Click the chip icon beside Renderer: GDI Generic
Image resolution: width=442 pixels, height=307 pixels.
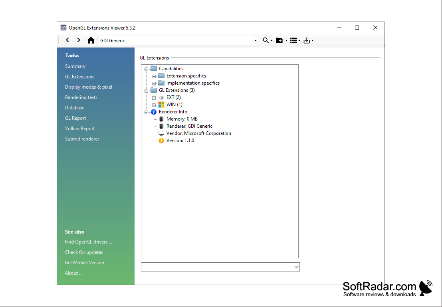[x=161, y=126]
